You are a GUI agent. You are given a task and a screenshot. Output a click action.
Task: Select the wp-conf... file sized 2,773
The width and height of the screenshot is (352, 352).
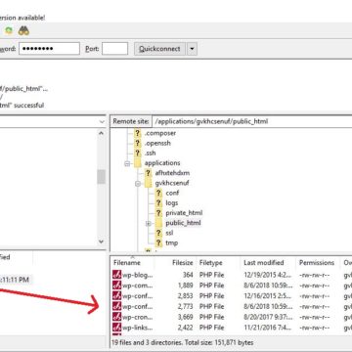click(x=232, y=306)
